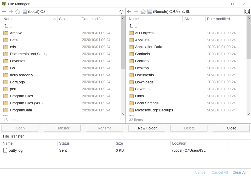Click the Back navigation arrow in the local pane
The height and width of the screenshot is (176, 251).
click(x=4, y=12)
